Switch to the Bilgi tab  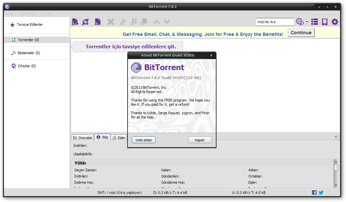tap(102, 137)
